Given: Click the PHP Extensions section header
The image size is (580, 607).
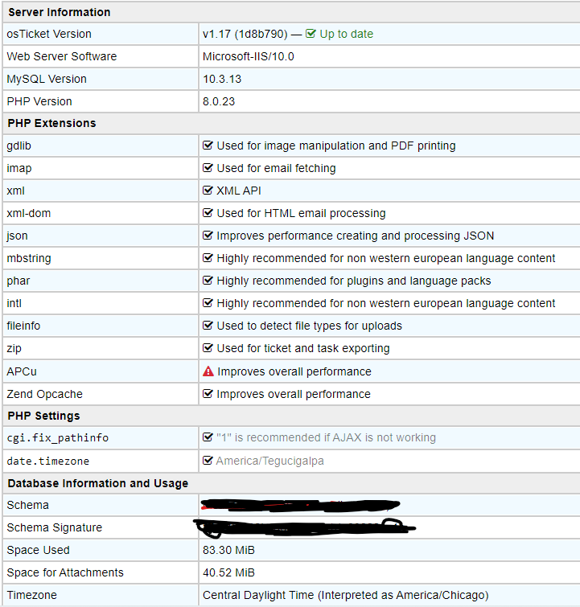Looking at the screenshot, I should click(51, 123).
